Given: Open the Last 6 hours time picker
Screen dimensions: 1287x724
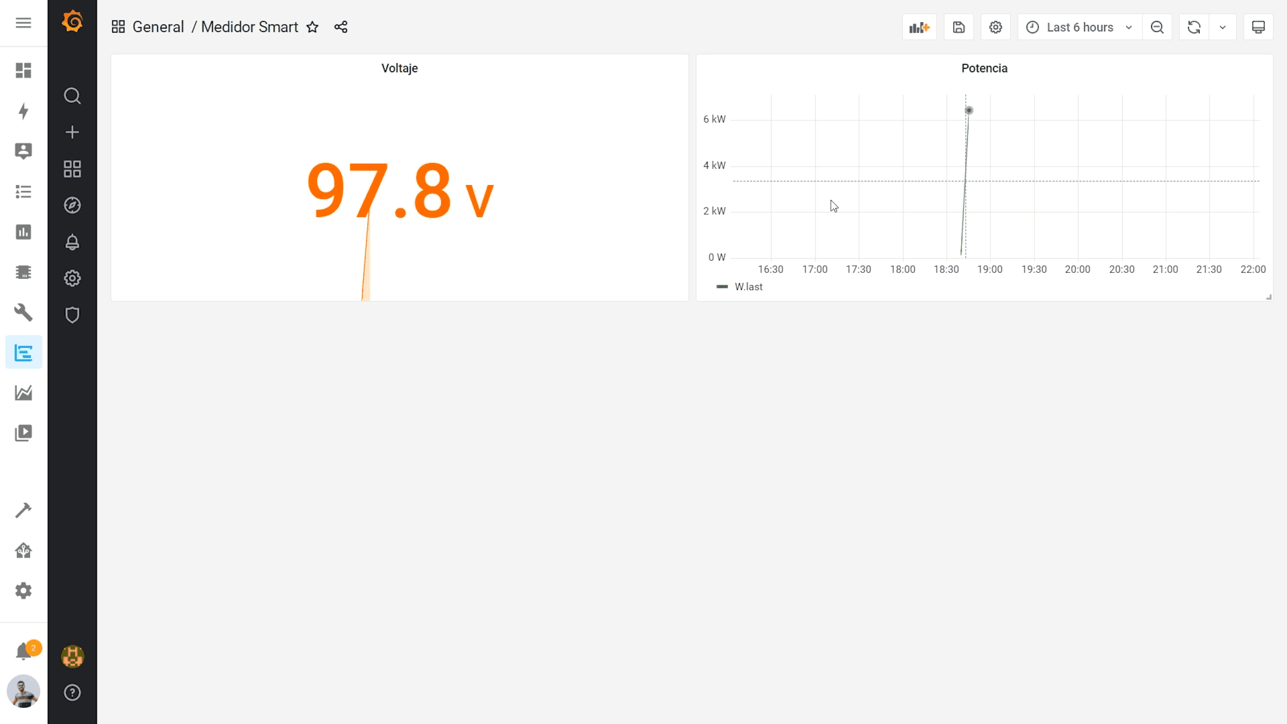Looking at the screenshot, I should [1078, 27].
